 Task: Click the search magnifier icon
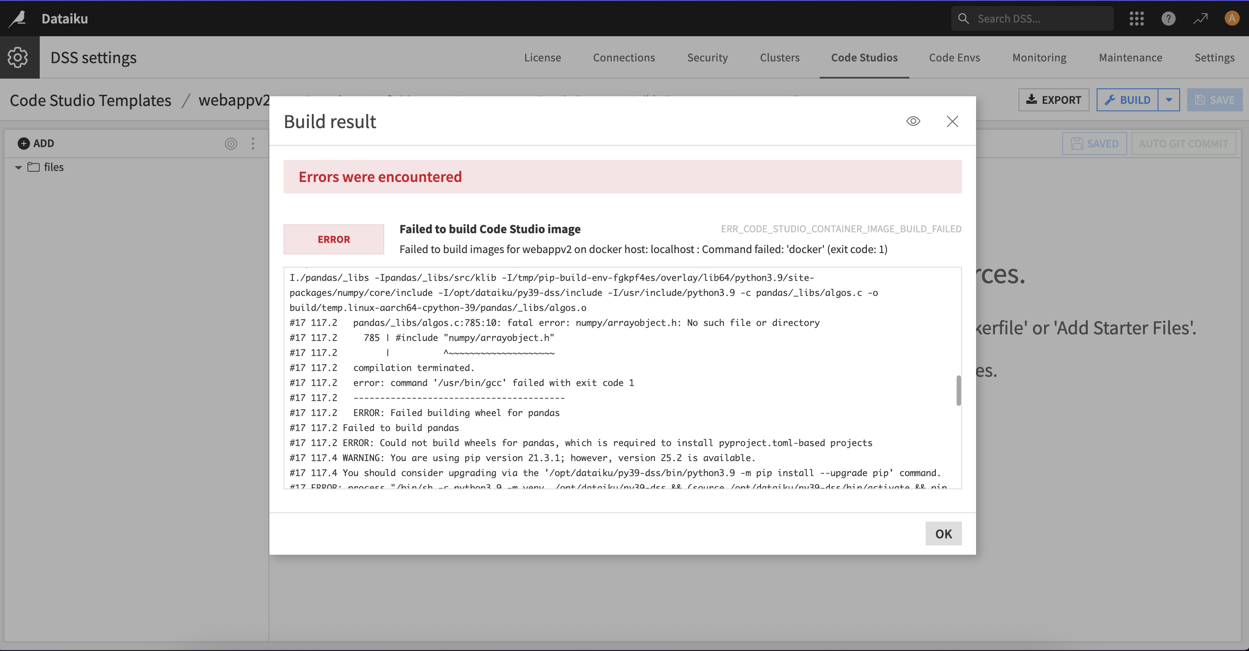coord(963,19)
